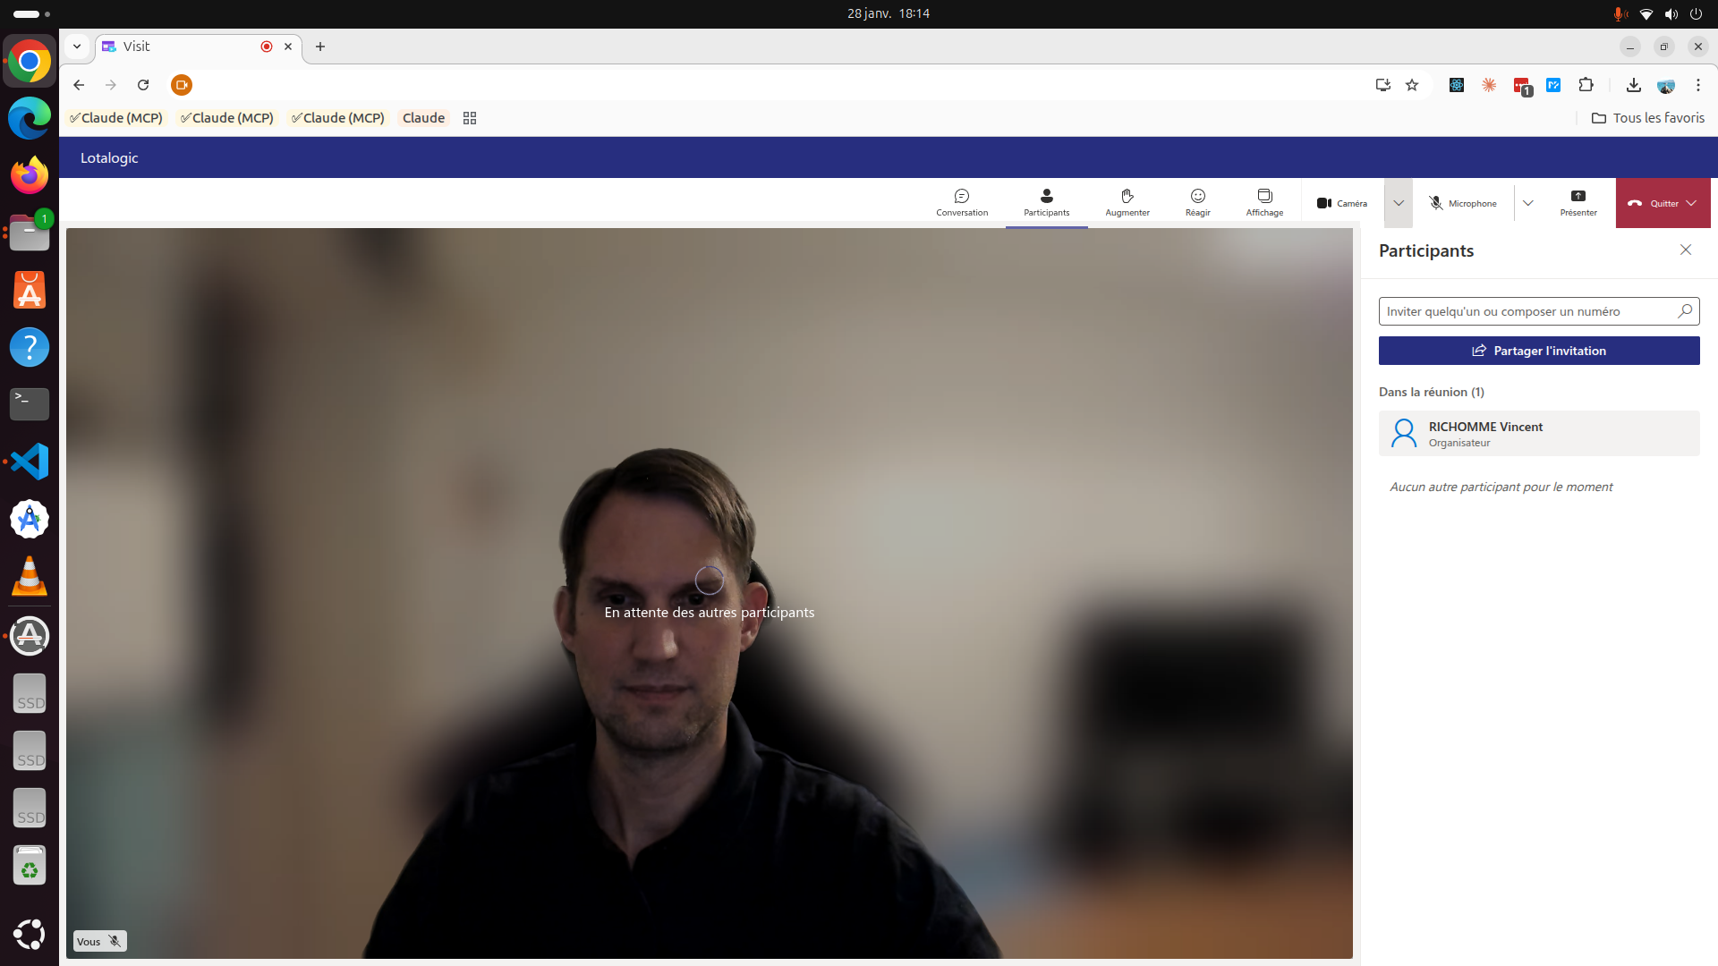Screen dimensions: 1718x966
Task: Unmute the Microphone
Action: 1462,203
